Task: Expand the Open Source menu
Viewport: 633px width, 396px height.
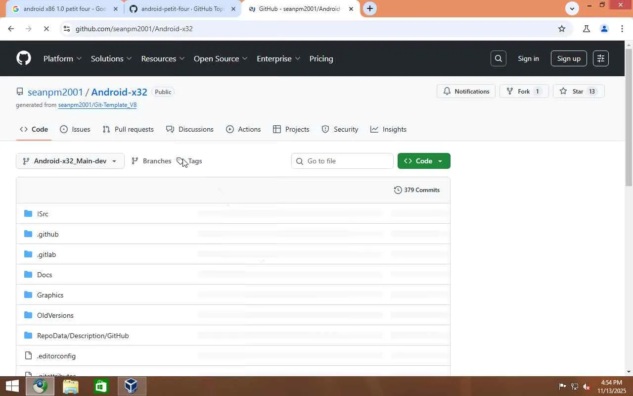Action: click(221, 58)
